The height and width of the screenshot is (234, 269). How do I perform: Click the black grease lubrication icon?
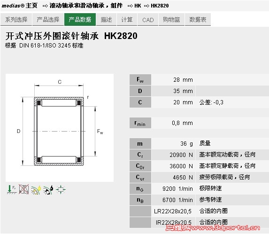[48, 190]
